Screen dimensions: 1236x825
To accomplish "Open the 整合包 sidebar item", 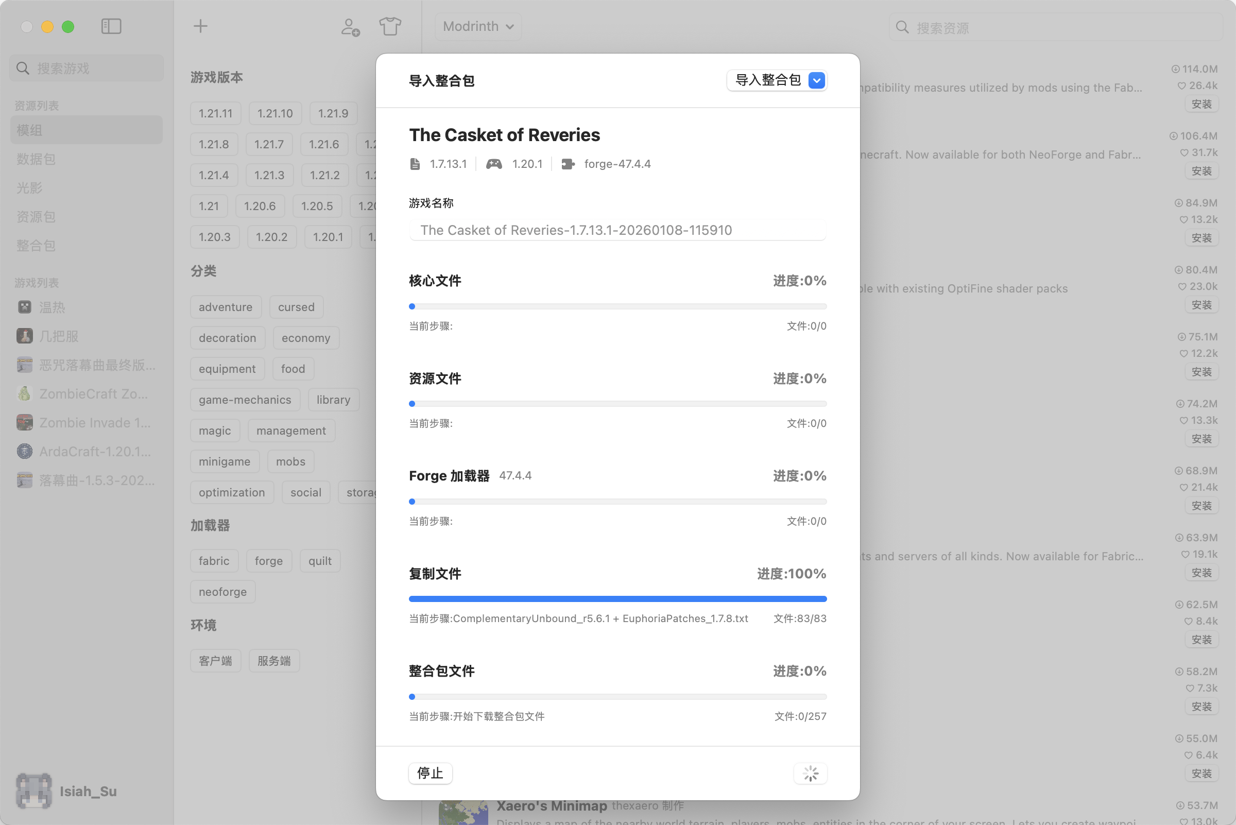I will tap(36, 246).
